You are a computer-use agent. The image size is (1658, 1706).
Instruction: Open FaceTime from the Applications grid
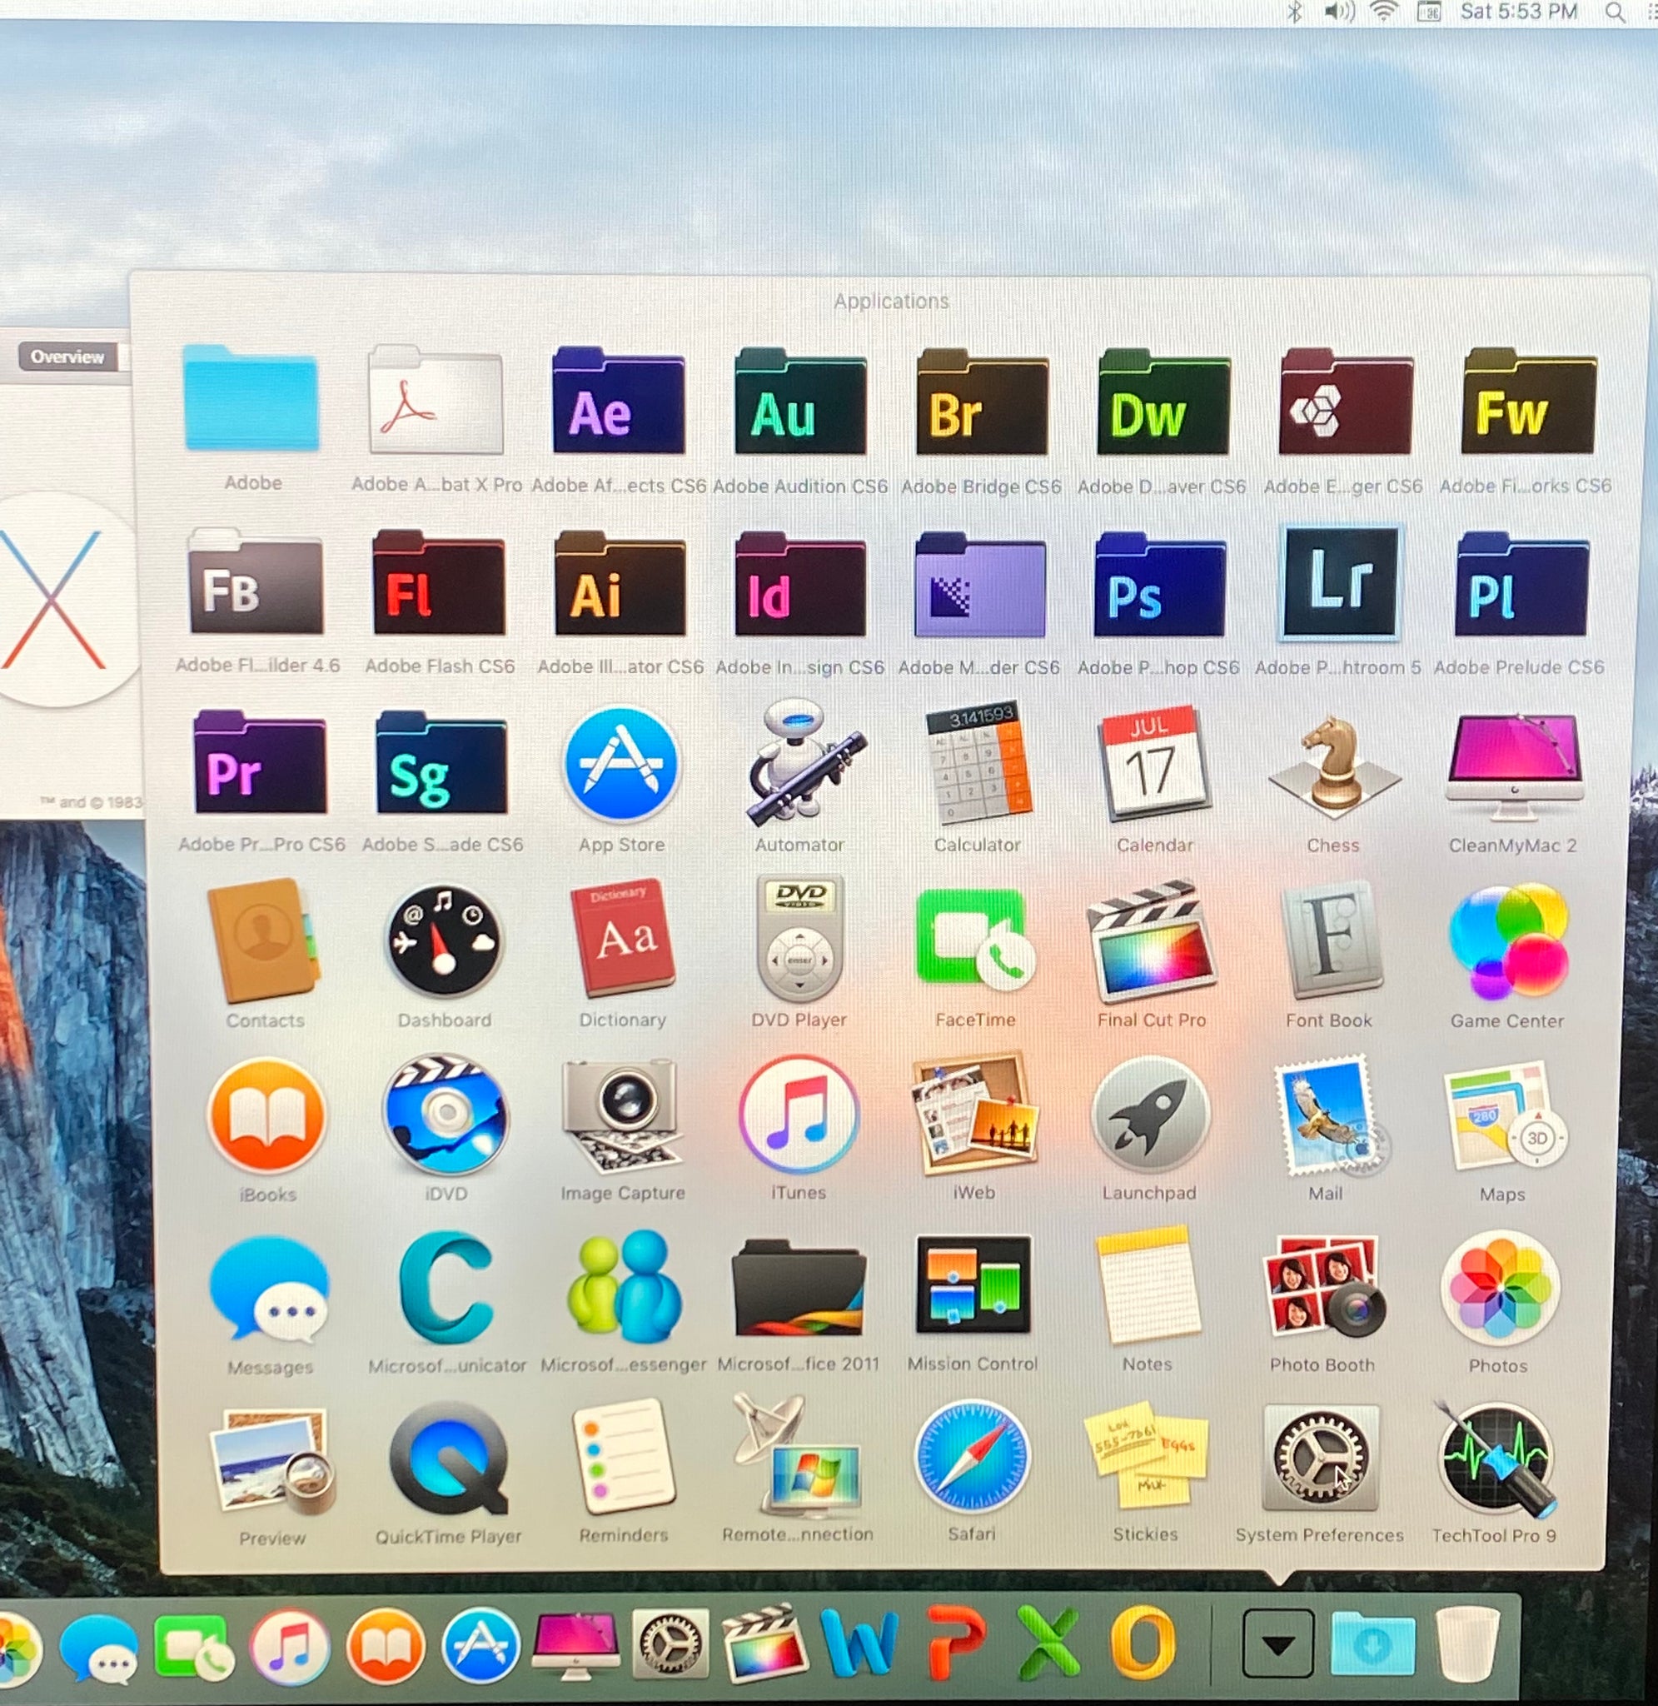[x=975, y=940]
